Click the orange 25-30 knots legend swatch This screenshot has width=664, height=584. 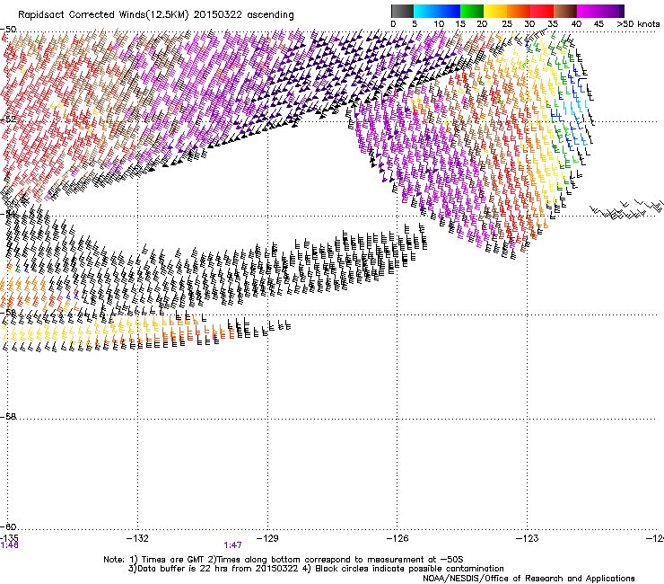(x=519, y=11)
